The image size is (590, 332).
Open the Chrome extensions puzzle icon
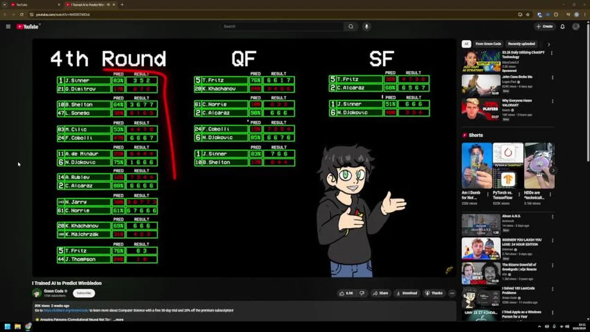(556, 14)
